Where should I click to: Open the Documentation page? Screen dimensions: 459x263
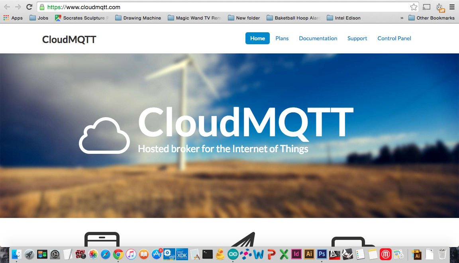[318, 38]
